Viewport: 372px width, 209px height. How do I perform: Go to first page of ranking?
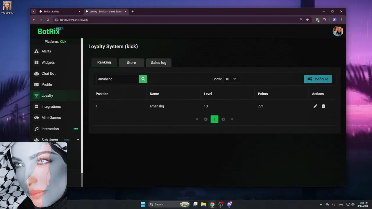197,119
